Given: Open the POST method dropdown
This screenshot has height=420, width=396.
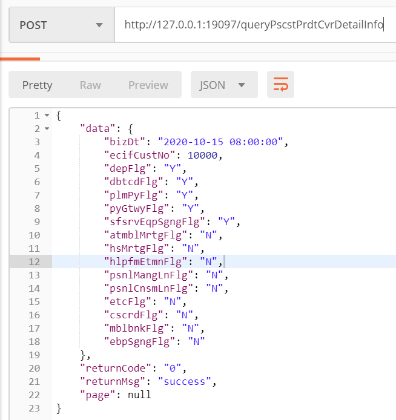Looking at the screenshot, I should (61, 25).
